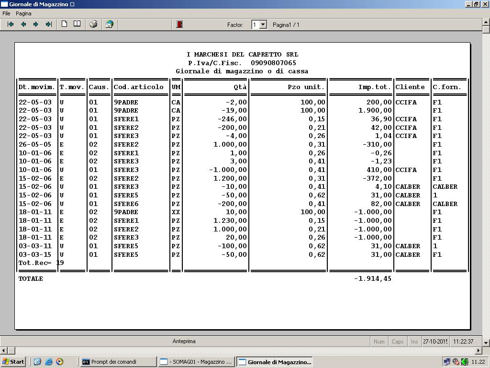
Task: Go to first page arrow icon
Action: coord(11,24)
